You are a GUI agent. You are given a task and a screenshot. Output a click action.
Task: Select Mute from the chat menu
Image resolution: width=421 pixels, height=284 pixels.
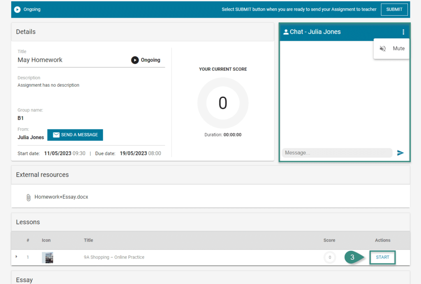[x=398, y=48]
